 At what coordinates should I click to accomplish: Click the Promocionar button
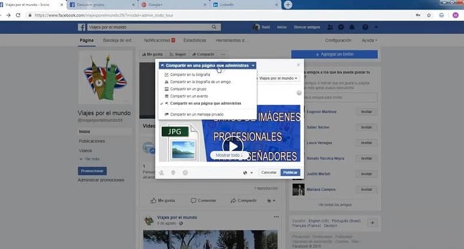click(x=92, y=171)
